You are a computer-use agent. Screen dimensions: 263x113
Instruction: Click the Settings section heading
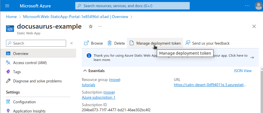(x=13, y=92)
